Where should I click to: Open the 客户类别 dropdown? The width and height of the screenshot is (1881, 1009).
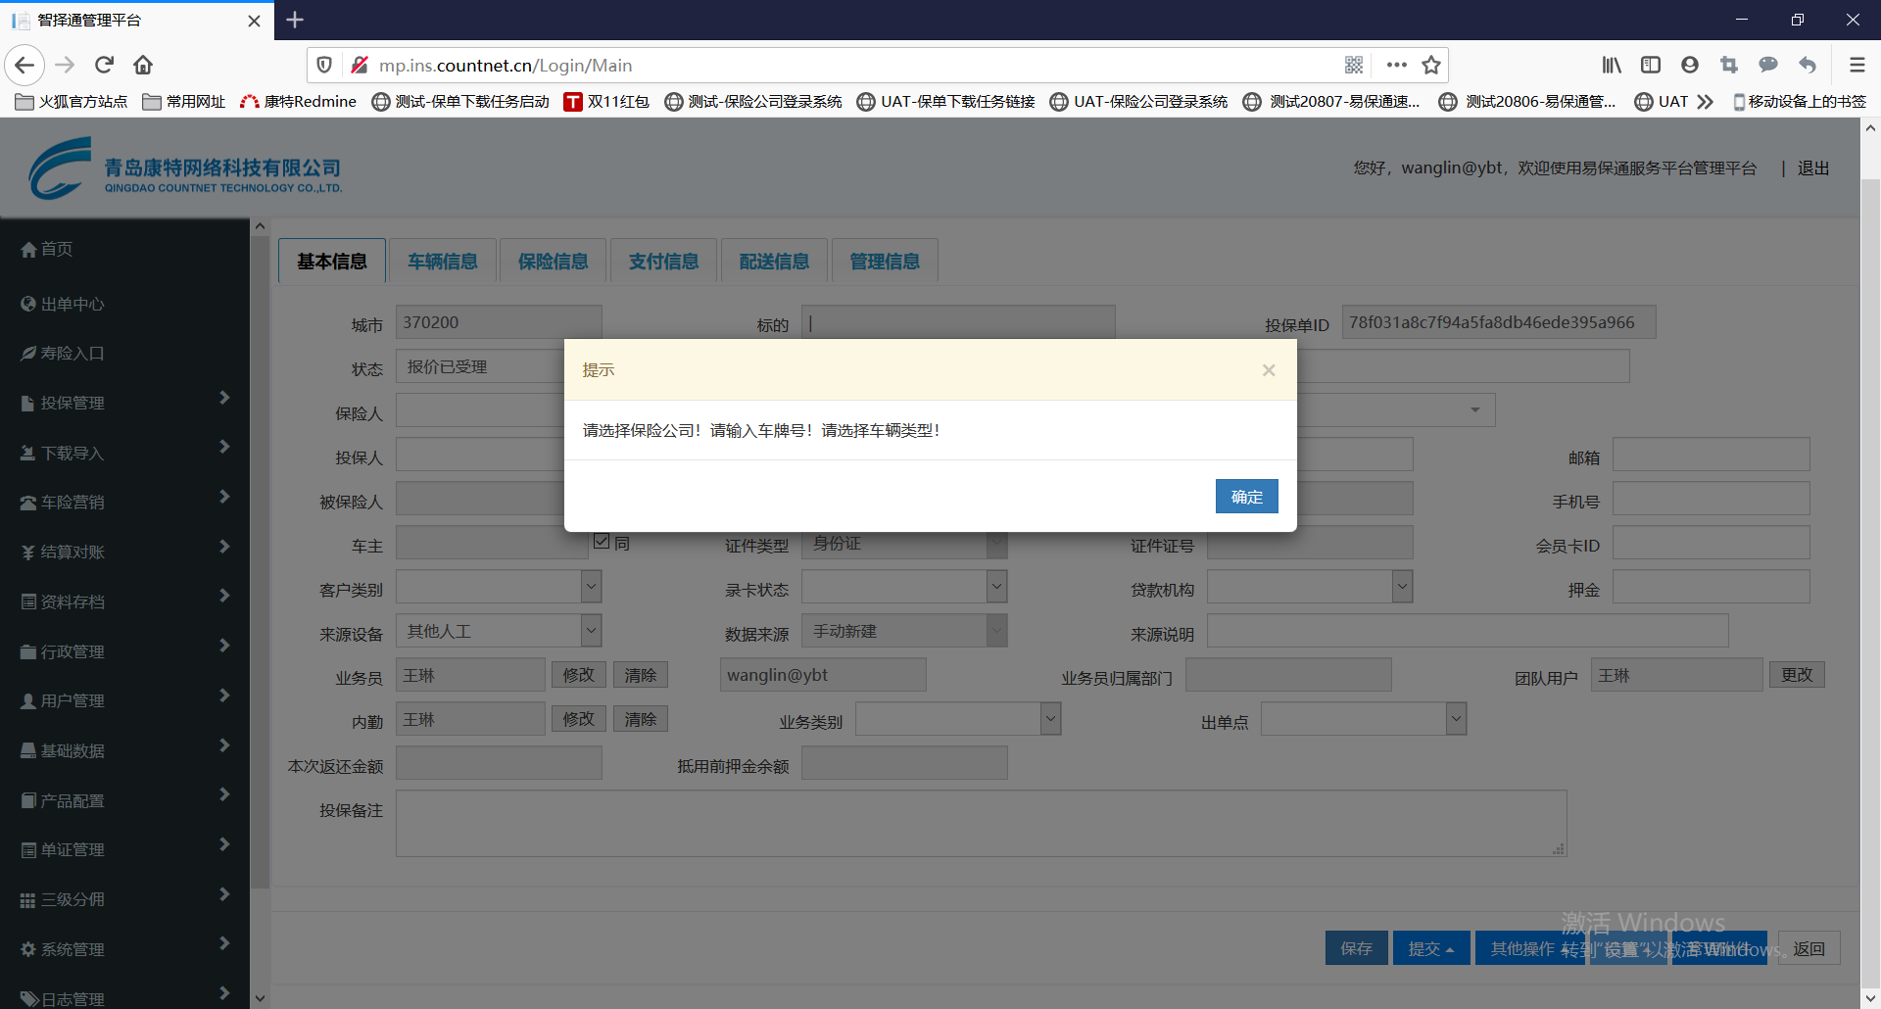tap(499, 587)
